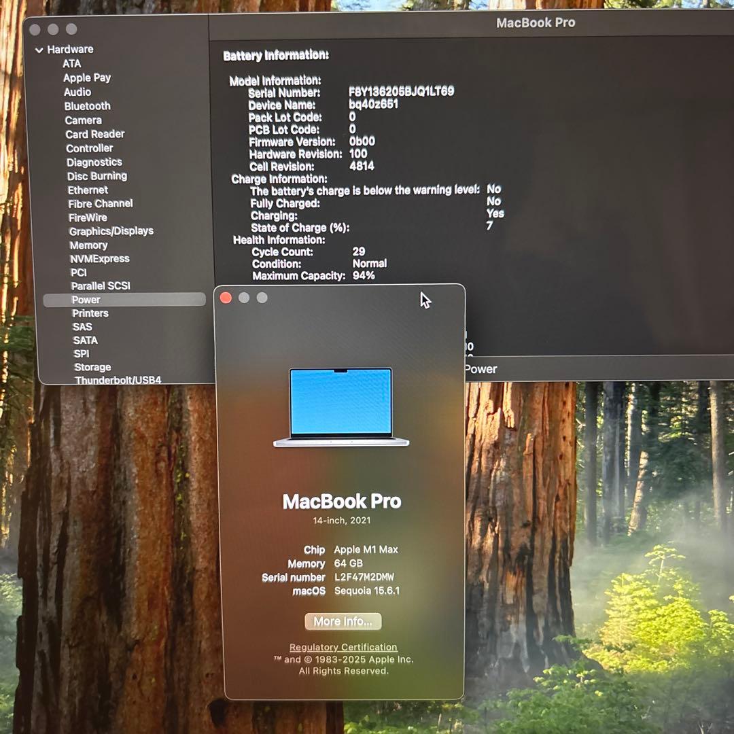View Graphics/Displays information
Viewport: 734px width, 734px height.
click(111, 230)
